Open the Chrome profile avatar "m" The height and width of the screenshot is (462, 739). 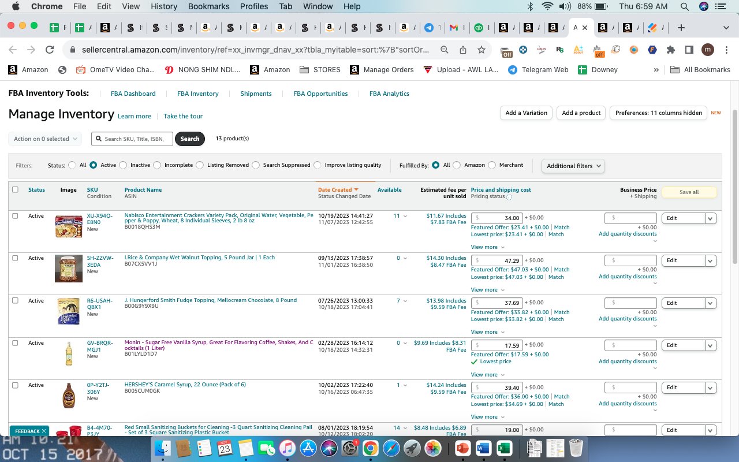click(708, 50)
